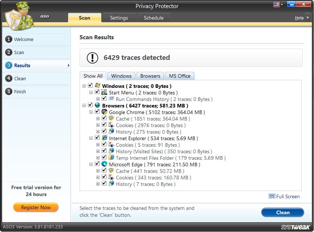Open the Help dropdown menu
This screenshot has width=314, height=232.
point(301,17)
